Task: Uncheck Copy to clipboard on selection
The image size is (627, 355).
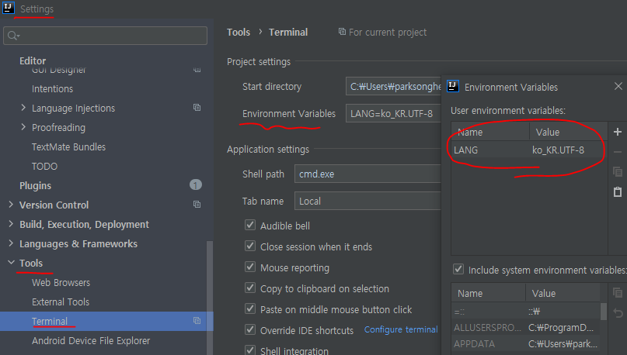Action: tap(250, 288)
